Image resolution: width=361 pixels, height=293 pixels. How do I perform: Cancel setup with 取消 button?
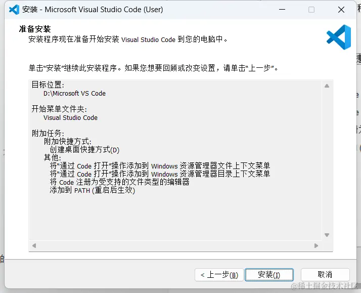(x=325, y=275)
